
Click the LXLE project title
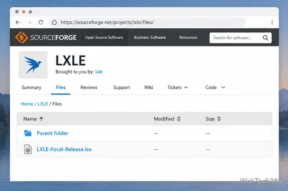click(x=71, y=61)
